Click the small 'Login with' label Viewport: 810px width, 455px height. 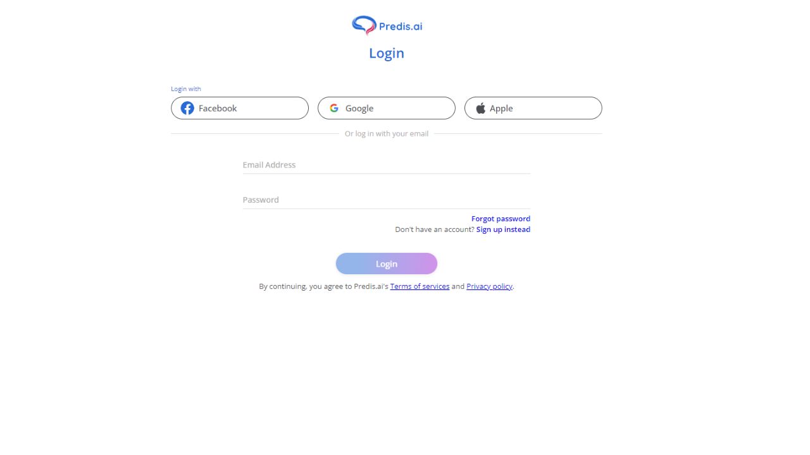click(x=186, y=89)
